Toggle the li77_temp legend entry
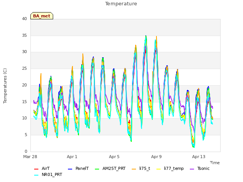243x182 pixels. pyautogui.click(x=170, y=168)
